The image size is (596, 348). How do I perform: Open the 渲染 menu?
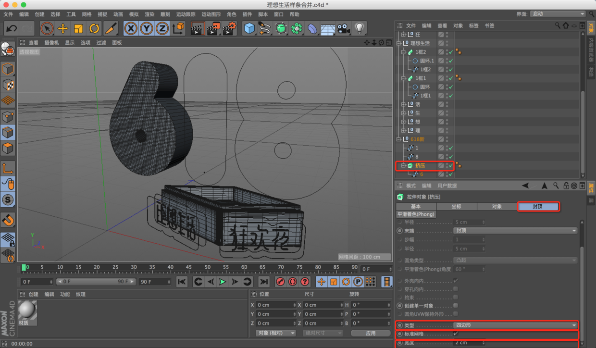pos(149,14)
